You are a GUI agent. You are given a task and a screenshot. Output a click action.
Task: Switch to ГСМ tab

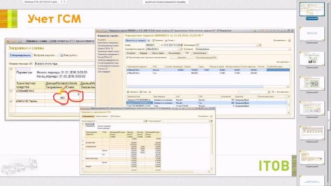point(187,53)
